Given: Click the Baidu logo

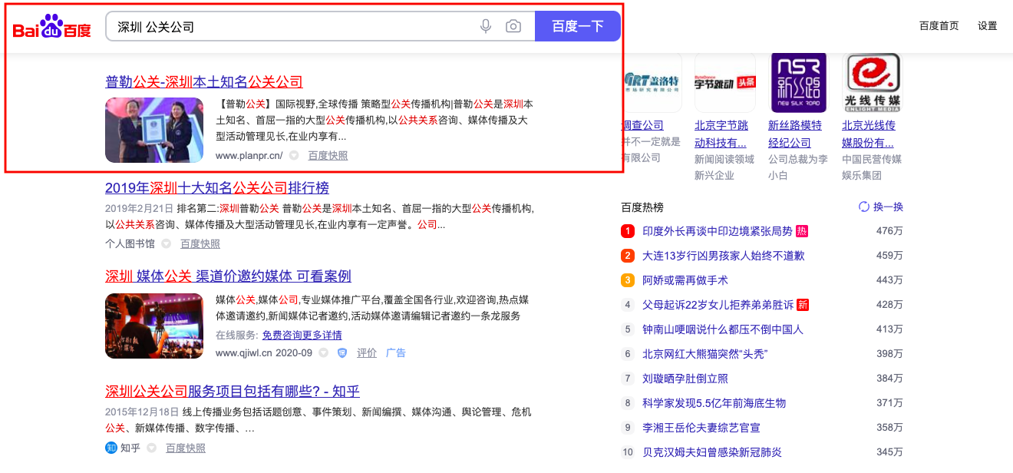Looking at the screenshot, I should click(51, 26).
